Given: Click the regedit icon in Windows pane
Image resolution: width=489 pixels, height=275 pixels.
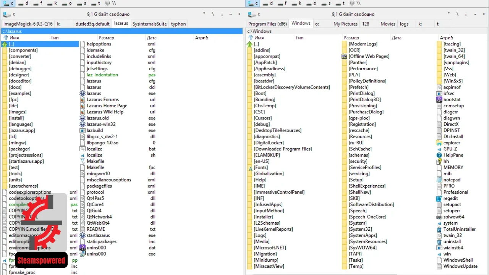Looking at the screenshot, I should point(439,198).
